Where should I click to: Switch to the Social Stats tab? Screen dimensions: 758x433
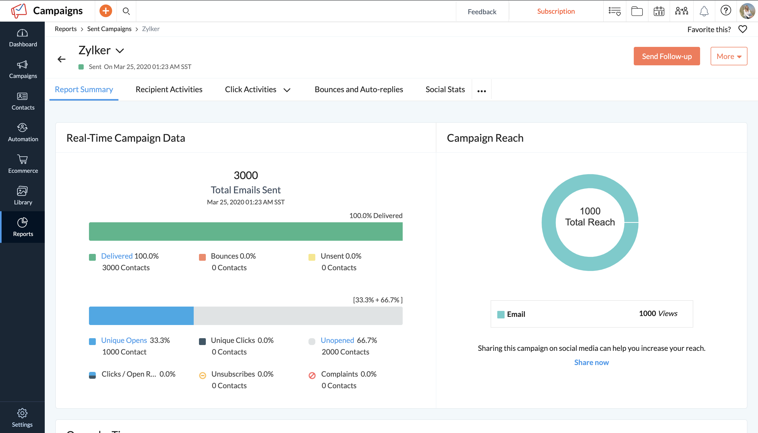pos(445,89)
